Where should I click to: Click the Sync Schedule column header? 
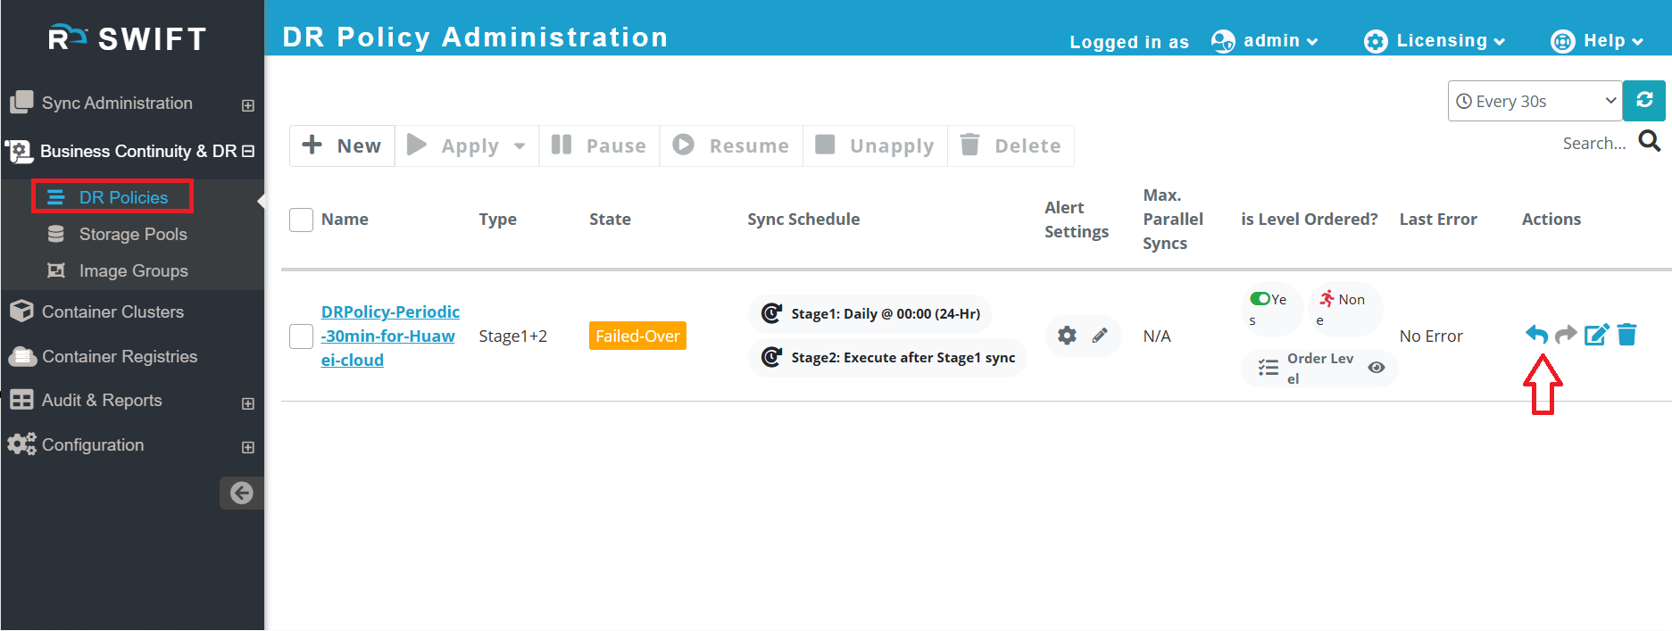(x=803, y=219)
